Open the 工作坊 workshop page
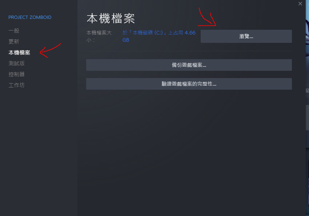This screenshot has height=216, width=309. pos(17,85)
